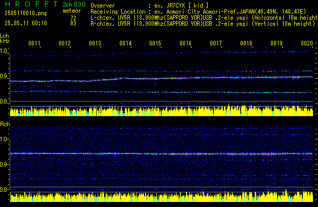Click time marker 0020
318x207 pixels.
(307, 43)
